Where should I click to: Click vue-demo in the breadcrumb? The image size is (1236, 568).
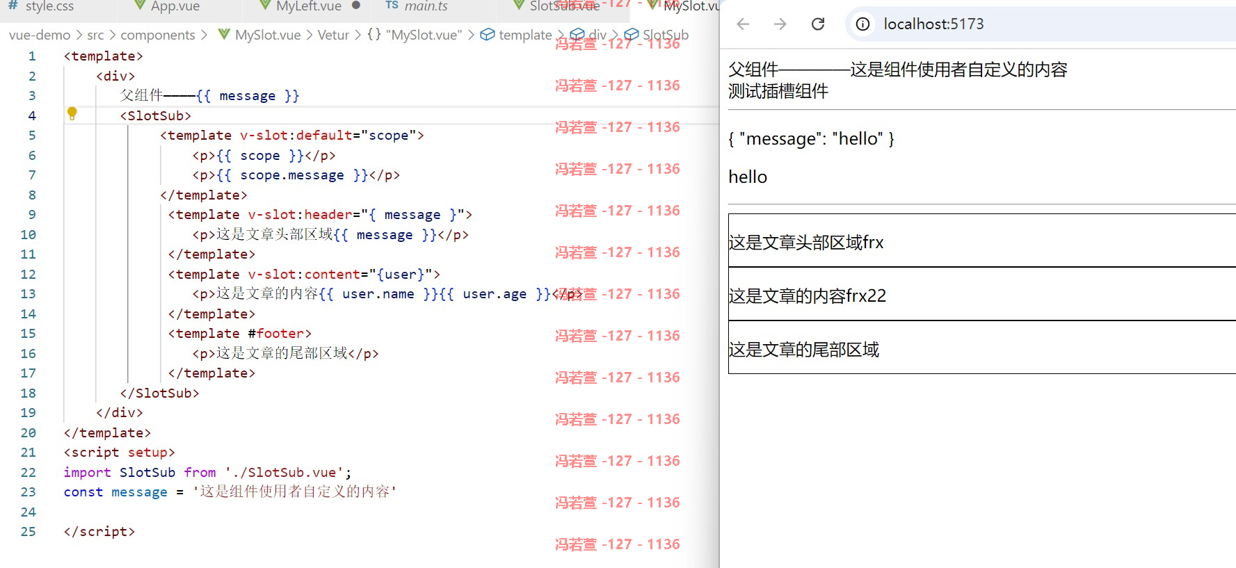(40, 35)
